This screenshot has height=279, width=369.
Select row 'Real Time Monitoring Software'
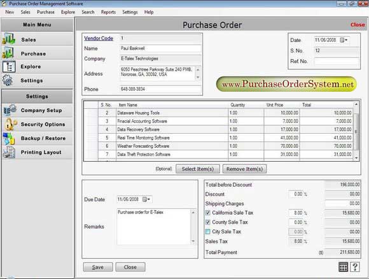[x=218, y=138]
